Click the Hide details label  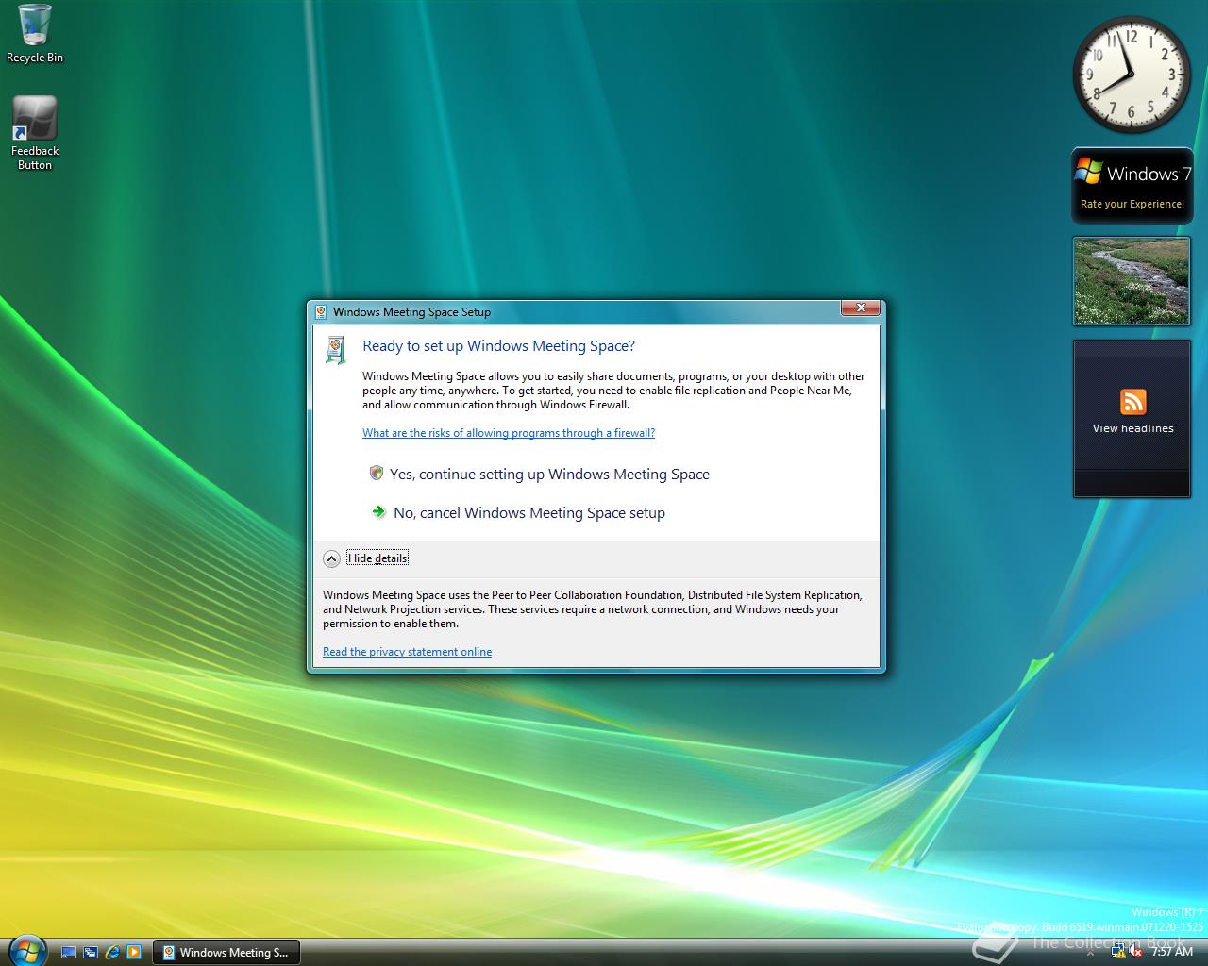(x=377, y=558)
